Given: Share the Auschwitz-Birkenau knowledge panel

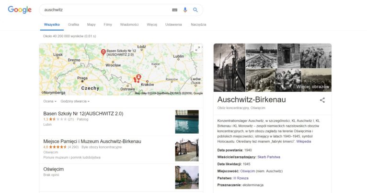Looking at the screenshot, I should click(x=322, y=100).
